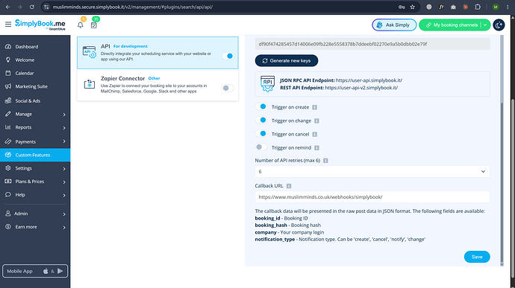This screenshot has width=515, height=288.
Task: Click the Callback URL input field
Action: point(372,197)
